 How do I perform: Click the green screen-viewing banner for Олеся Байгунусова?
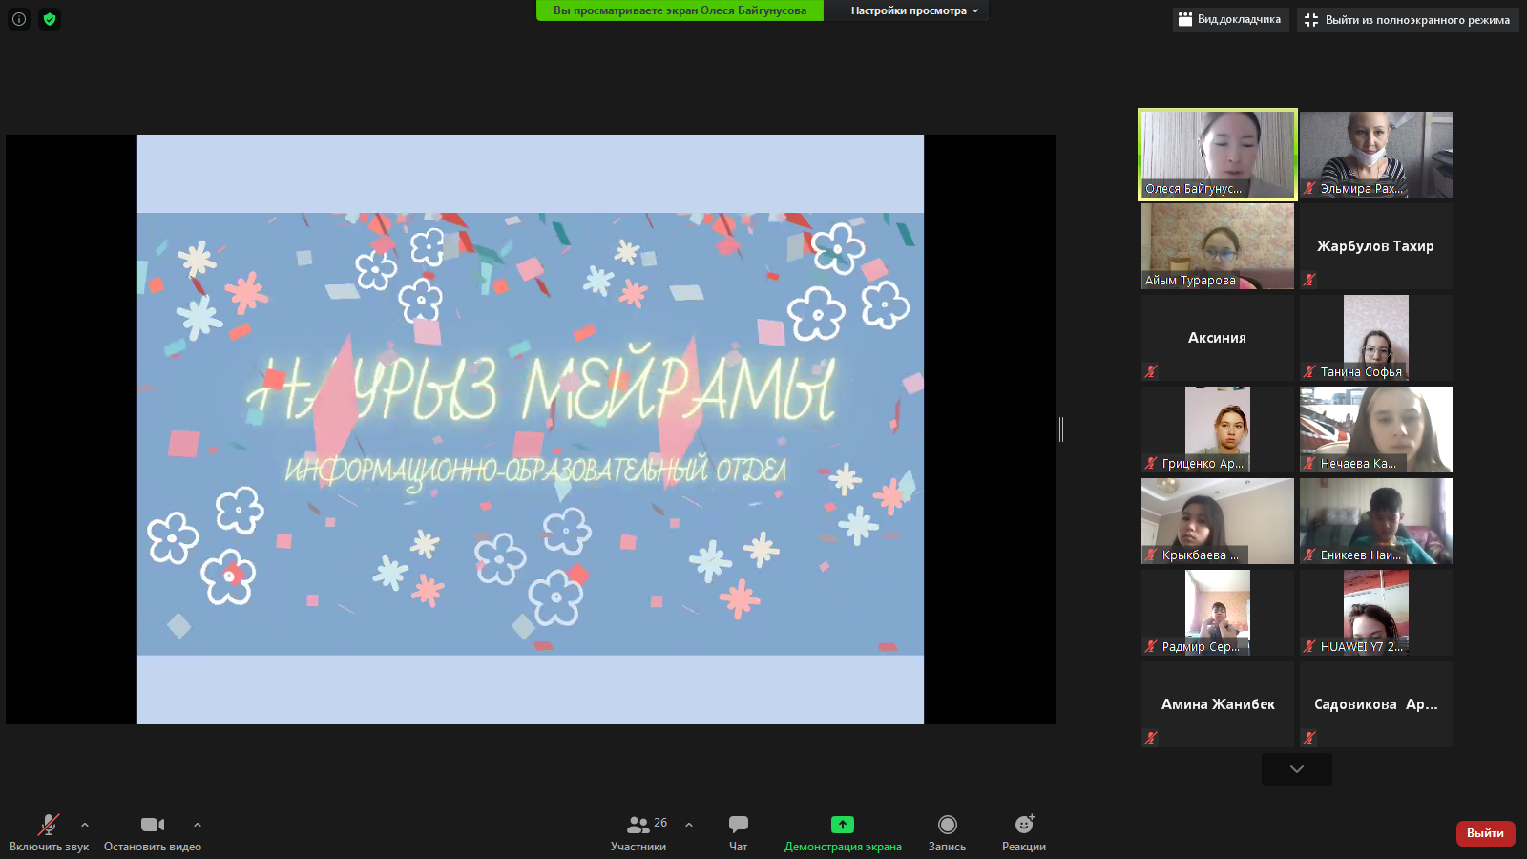click(680, 10)
